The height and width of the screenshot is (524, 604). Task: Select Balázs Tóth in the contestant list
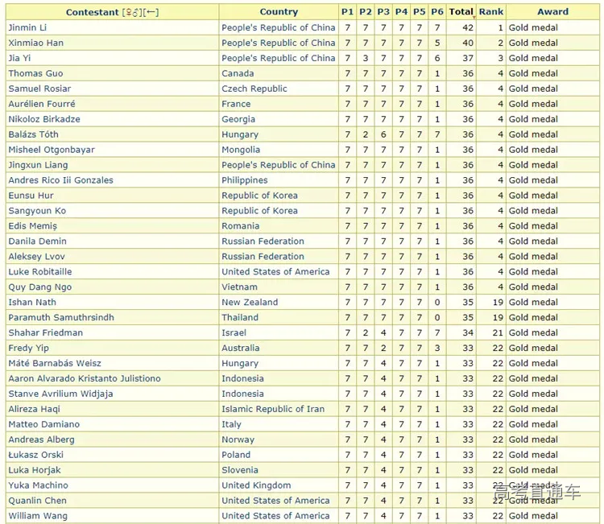tap(33, 134)
